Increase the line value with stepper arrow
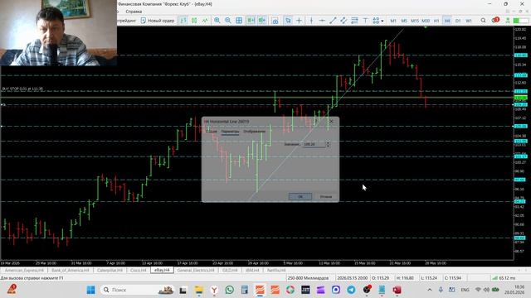Image resolution: width=531 pixels, height=298 pixels. [328, 143]
